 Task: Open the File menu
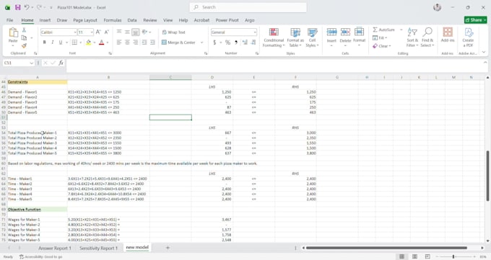(x=9, y=20)
